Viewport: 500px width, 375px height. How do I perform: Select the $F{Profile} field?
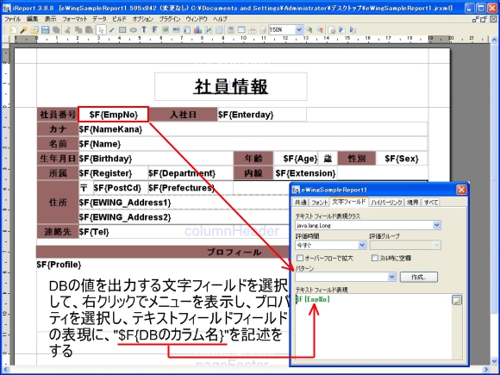pyautogui.click(x=59, y=265)
